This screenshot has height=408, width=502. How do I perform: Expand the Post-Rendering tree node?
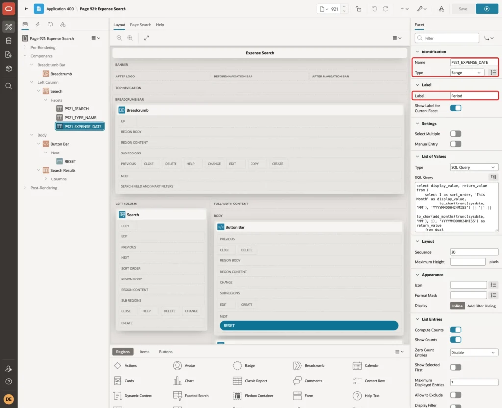(25, 188)
